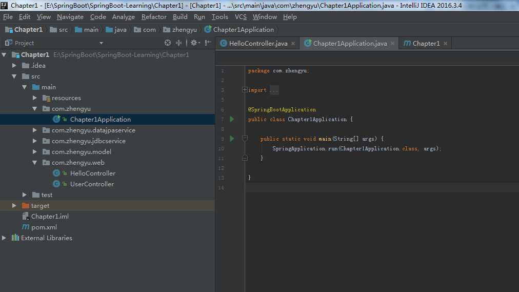Collapse the com.zhengyu.web package
The height and width of the screenshot is (292, 519).
[x=35, y=163]
